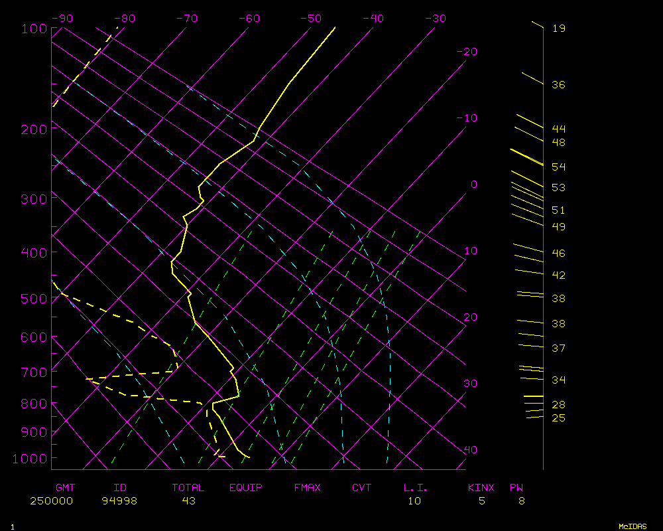Viewport: 663px width, 531px height.
Task: Select the 700 pressure level label
Action: 34,372
